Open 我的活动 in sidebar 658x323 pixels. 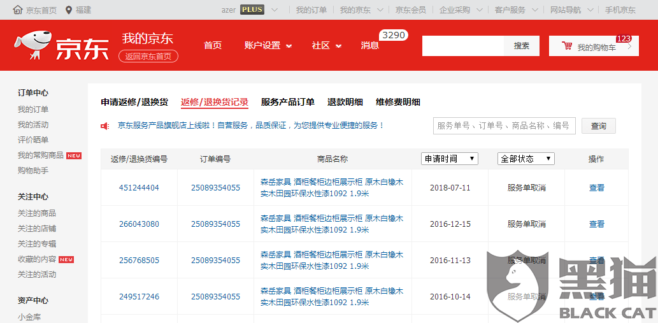[32, 125]
